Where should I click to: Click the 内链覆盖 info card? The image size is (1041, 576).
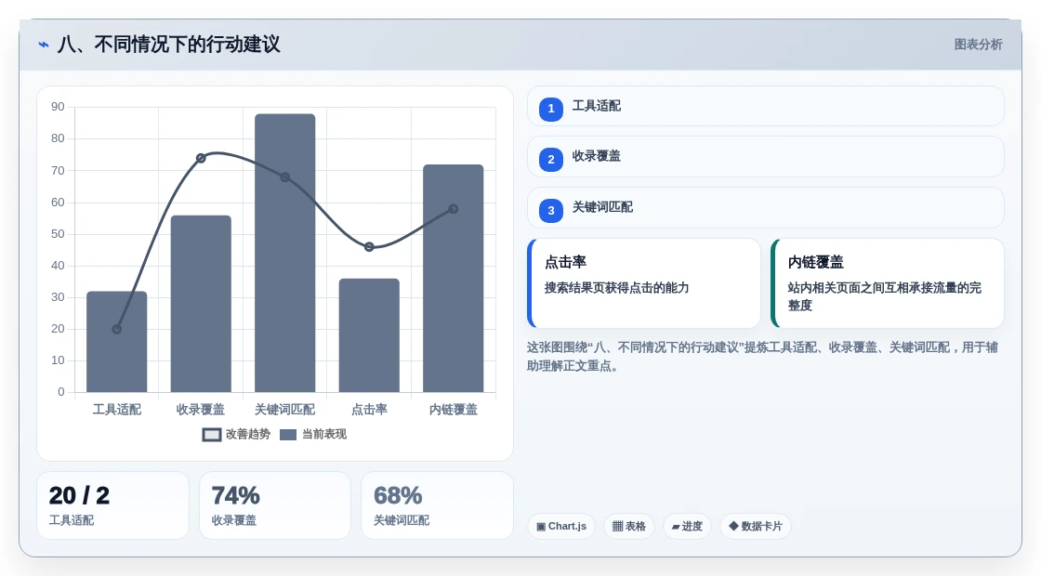pyautogui.click(x=888, y=283)
